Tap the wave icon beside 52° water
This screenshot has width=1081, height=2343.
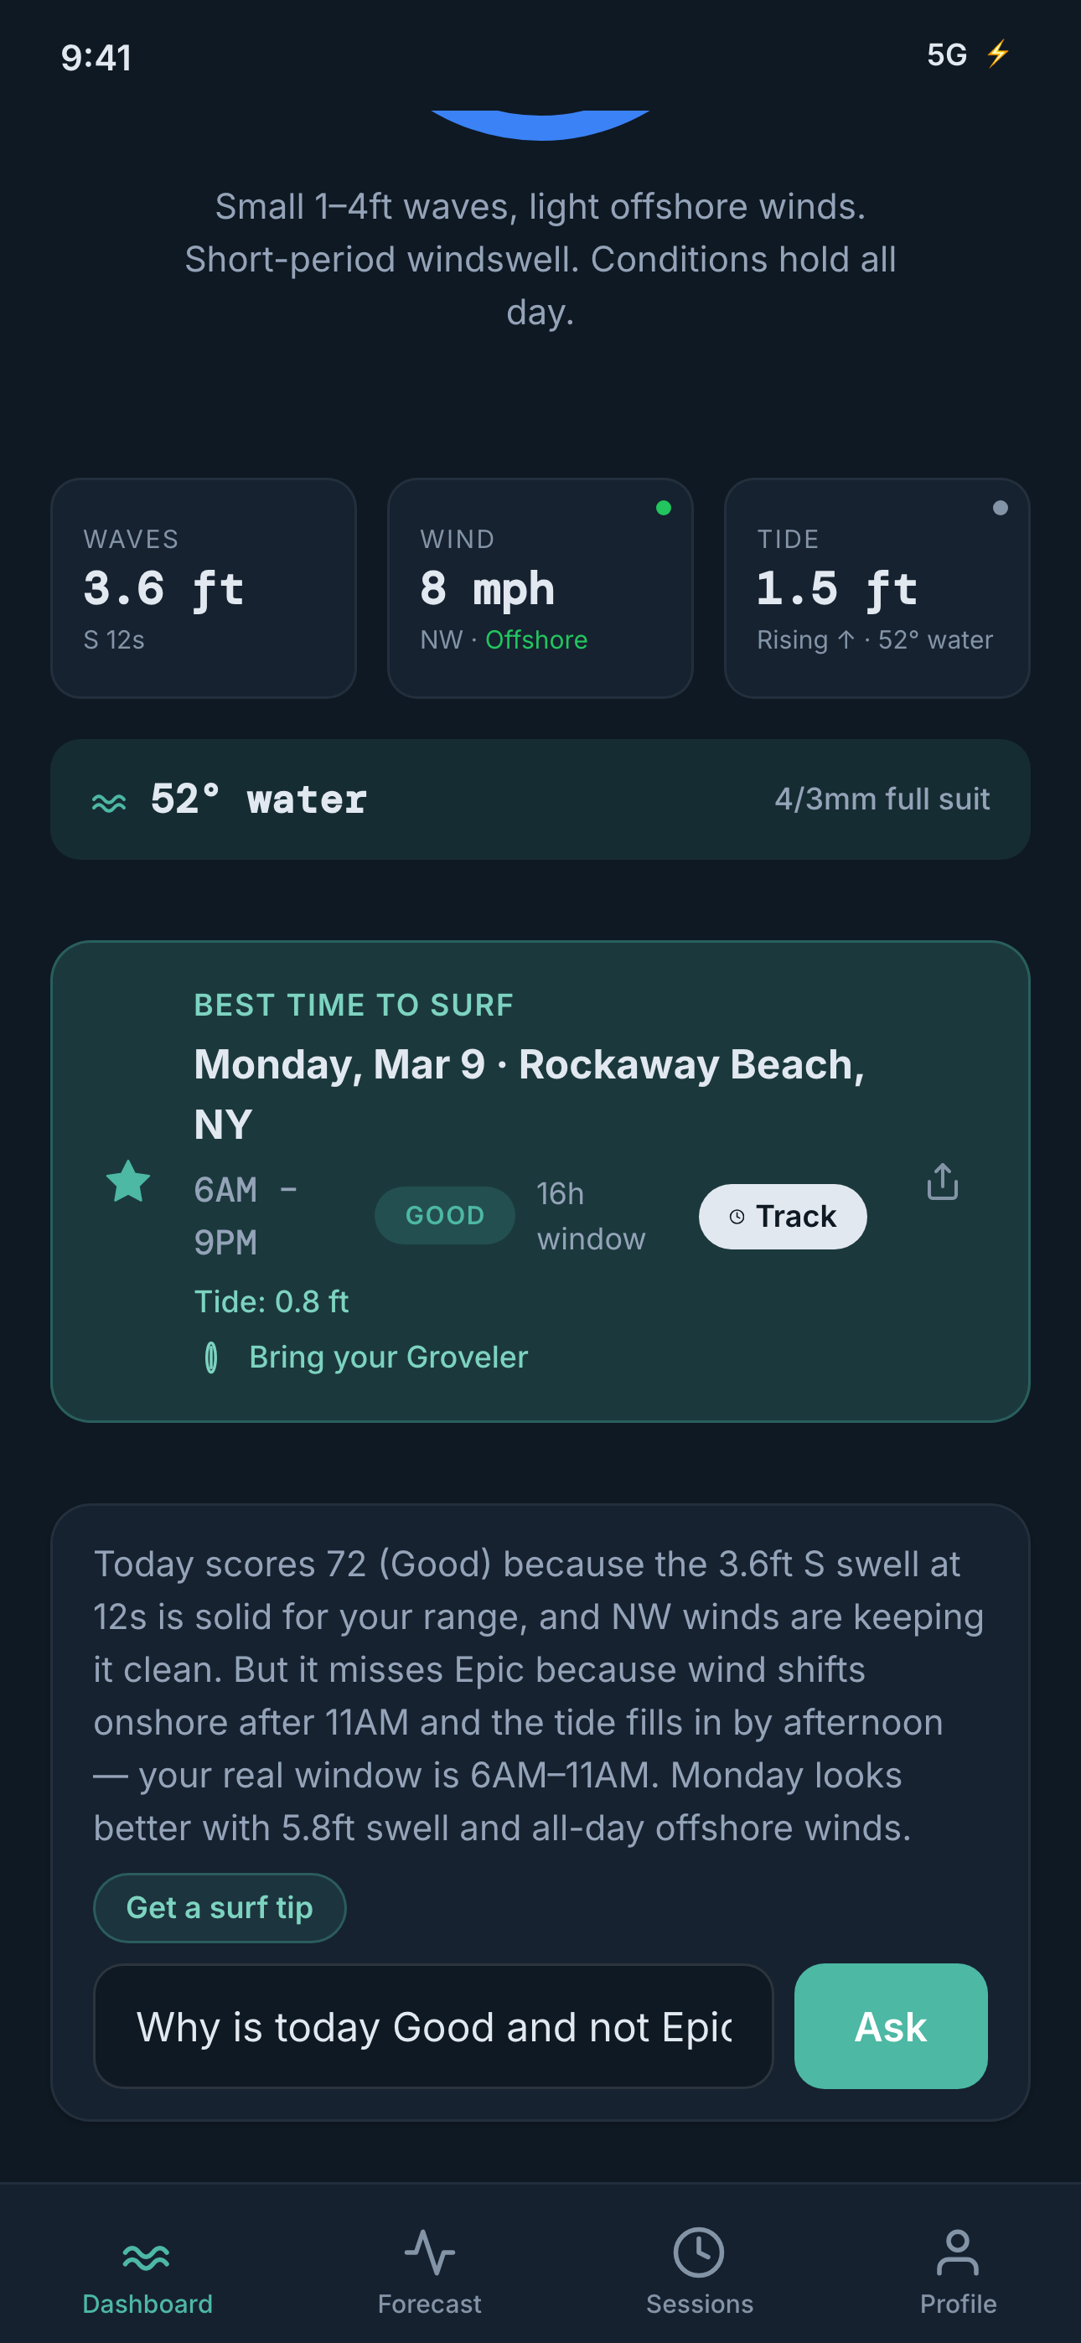109,801
